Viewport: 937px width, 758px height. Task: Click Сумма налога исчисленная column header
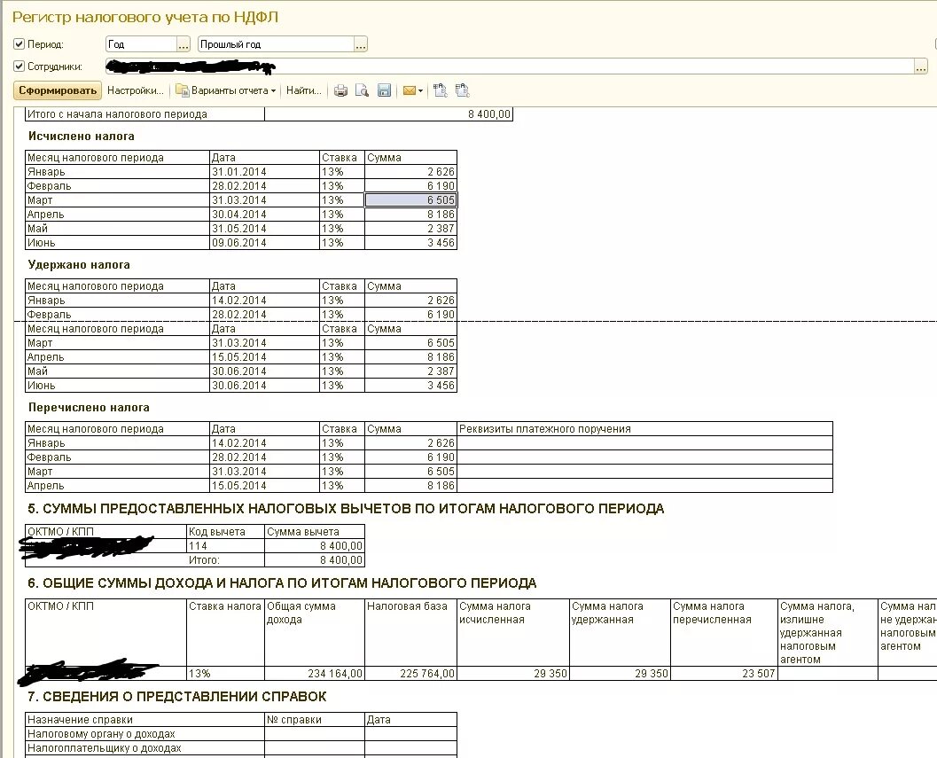point(512,632)
